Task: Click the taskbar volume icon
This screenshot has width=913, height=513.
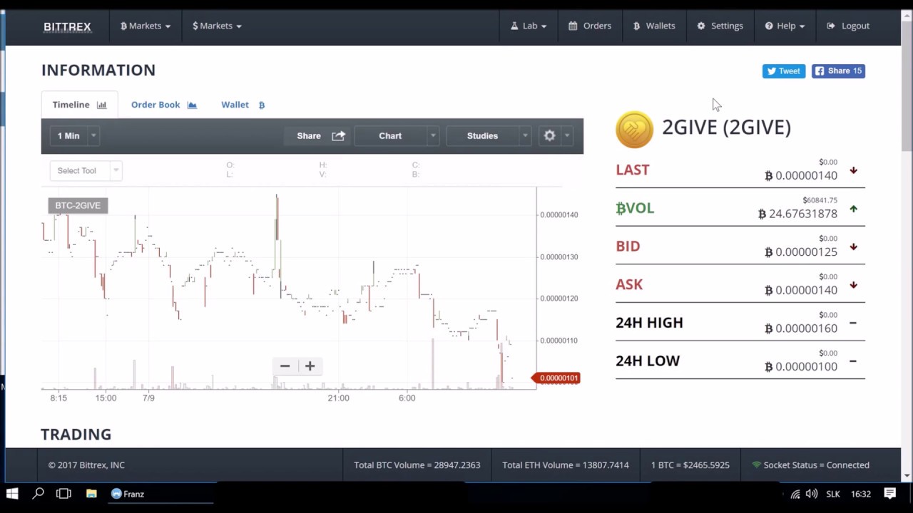Action: click(811, 494)
